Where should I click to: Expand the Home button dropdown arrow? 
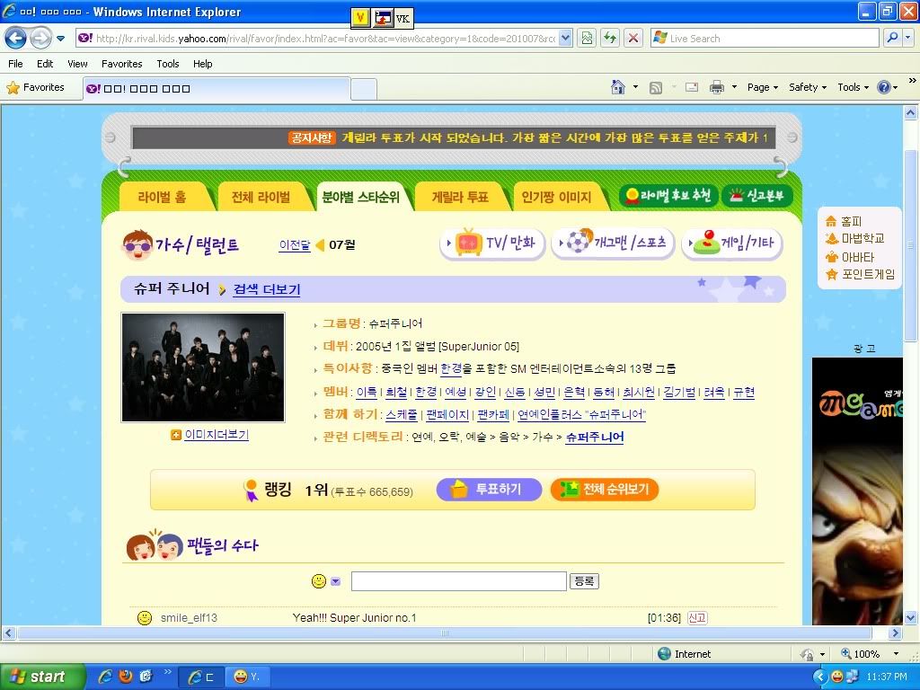[x=635, y=87]
